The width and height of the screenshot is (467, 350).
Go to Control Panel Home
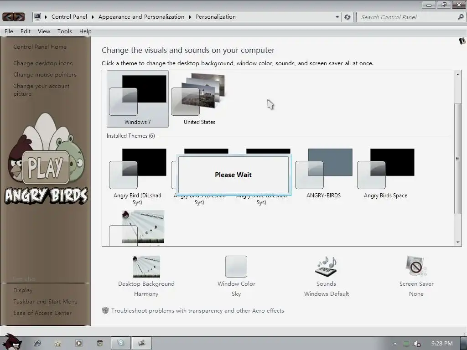click(40, 47)
